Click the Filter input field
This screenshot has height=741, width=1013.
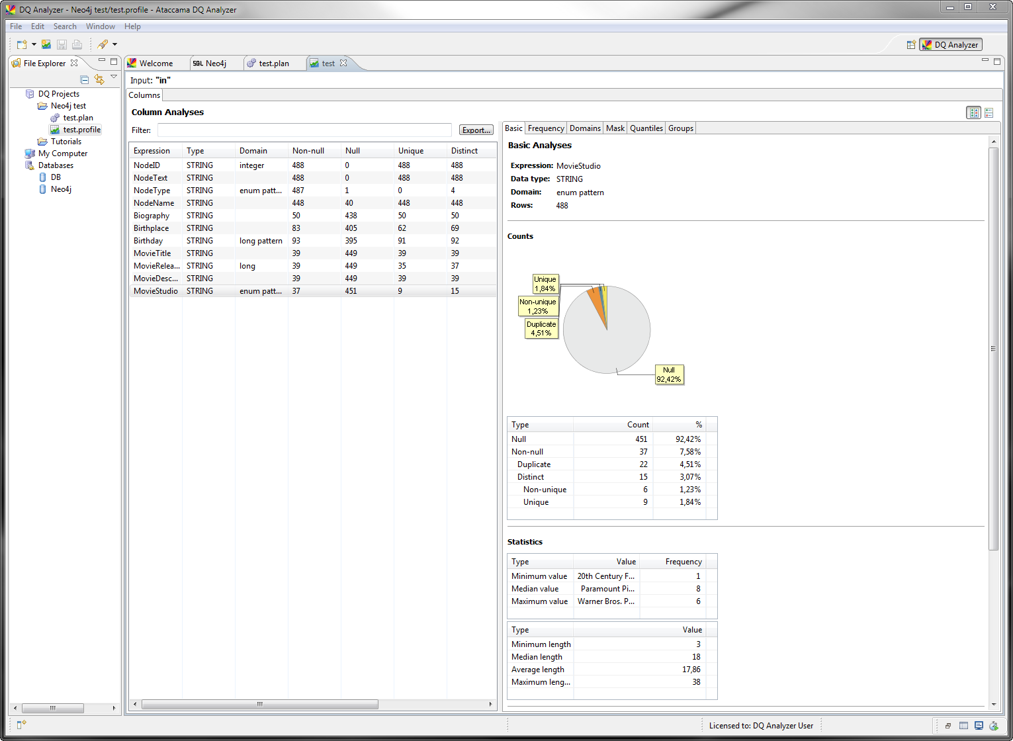(x=304, y=130)
